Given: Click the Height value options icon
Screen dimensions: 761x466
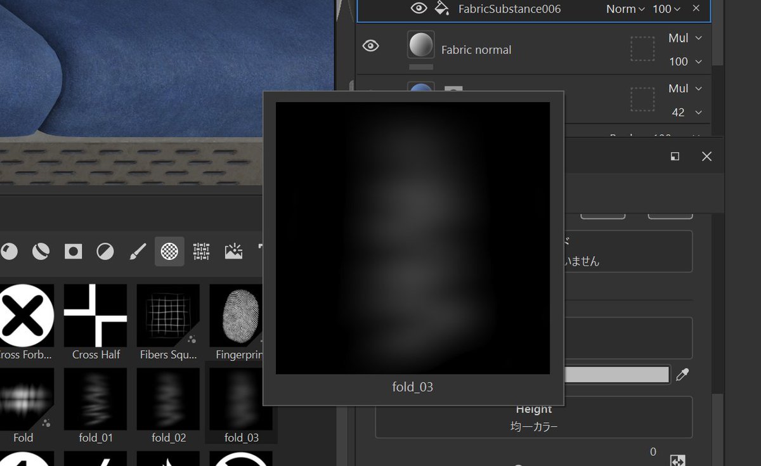Looking at the screenshot, I should [677, 460].
